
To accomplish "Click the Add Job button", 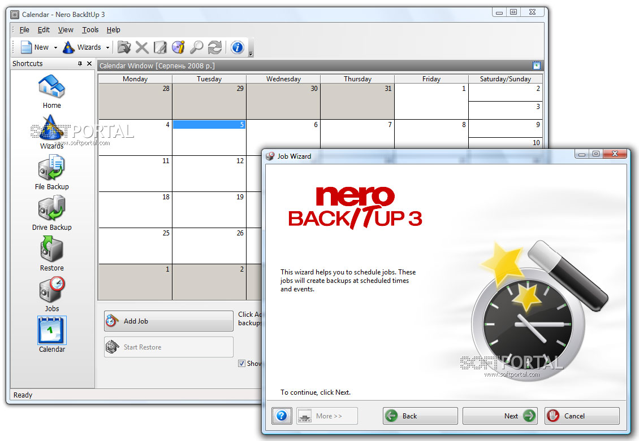I will tap(169, 321).
